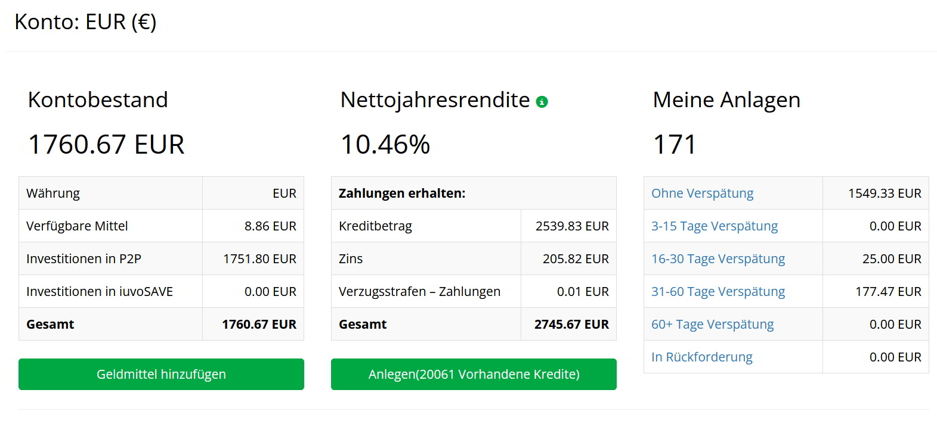937x424 pixels.
Task: Click the Zins row amount
Action: click(x=576, y=258)
